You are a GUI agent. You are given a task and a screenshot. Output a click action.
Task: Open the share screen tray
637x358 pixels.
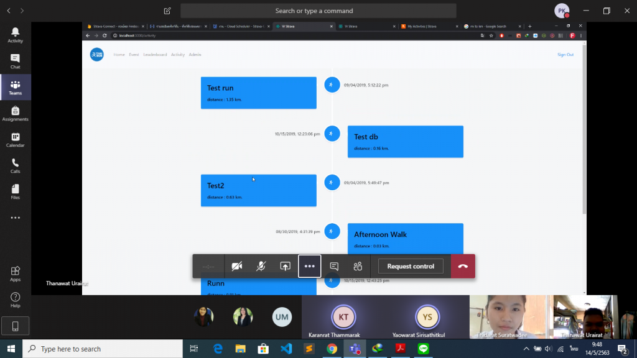click(285, 266)
